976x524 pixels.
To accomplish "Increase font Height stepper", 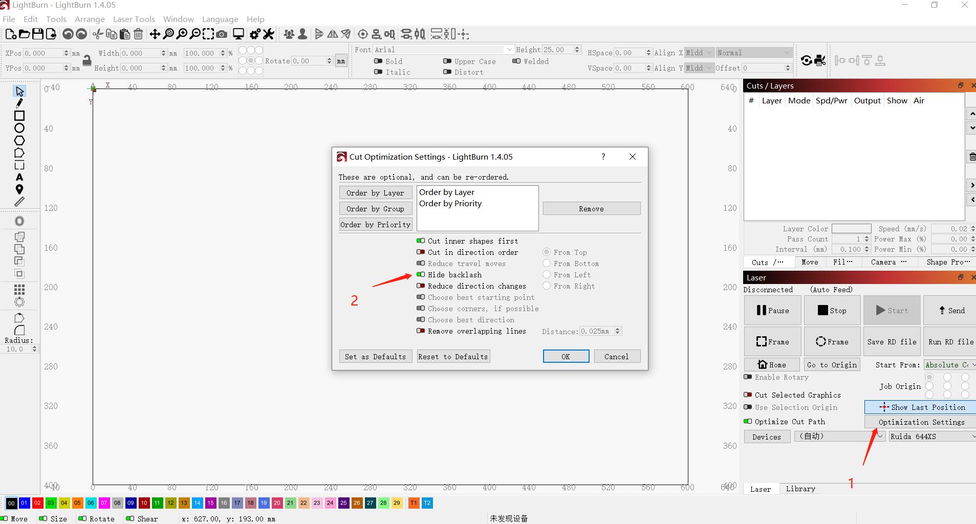I will tap(577, 48).
